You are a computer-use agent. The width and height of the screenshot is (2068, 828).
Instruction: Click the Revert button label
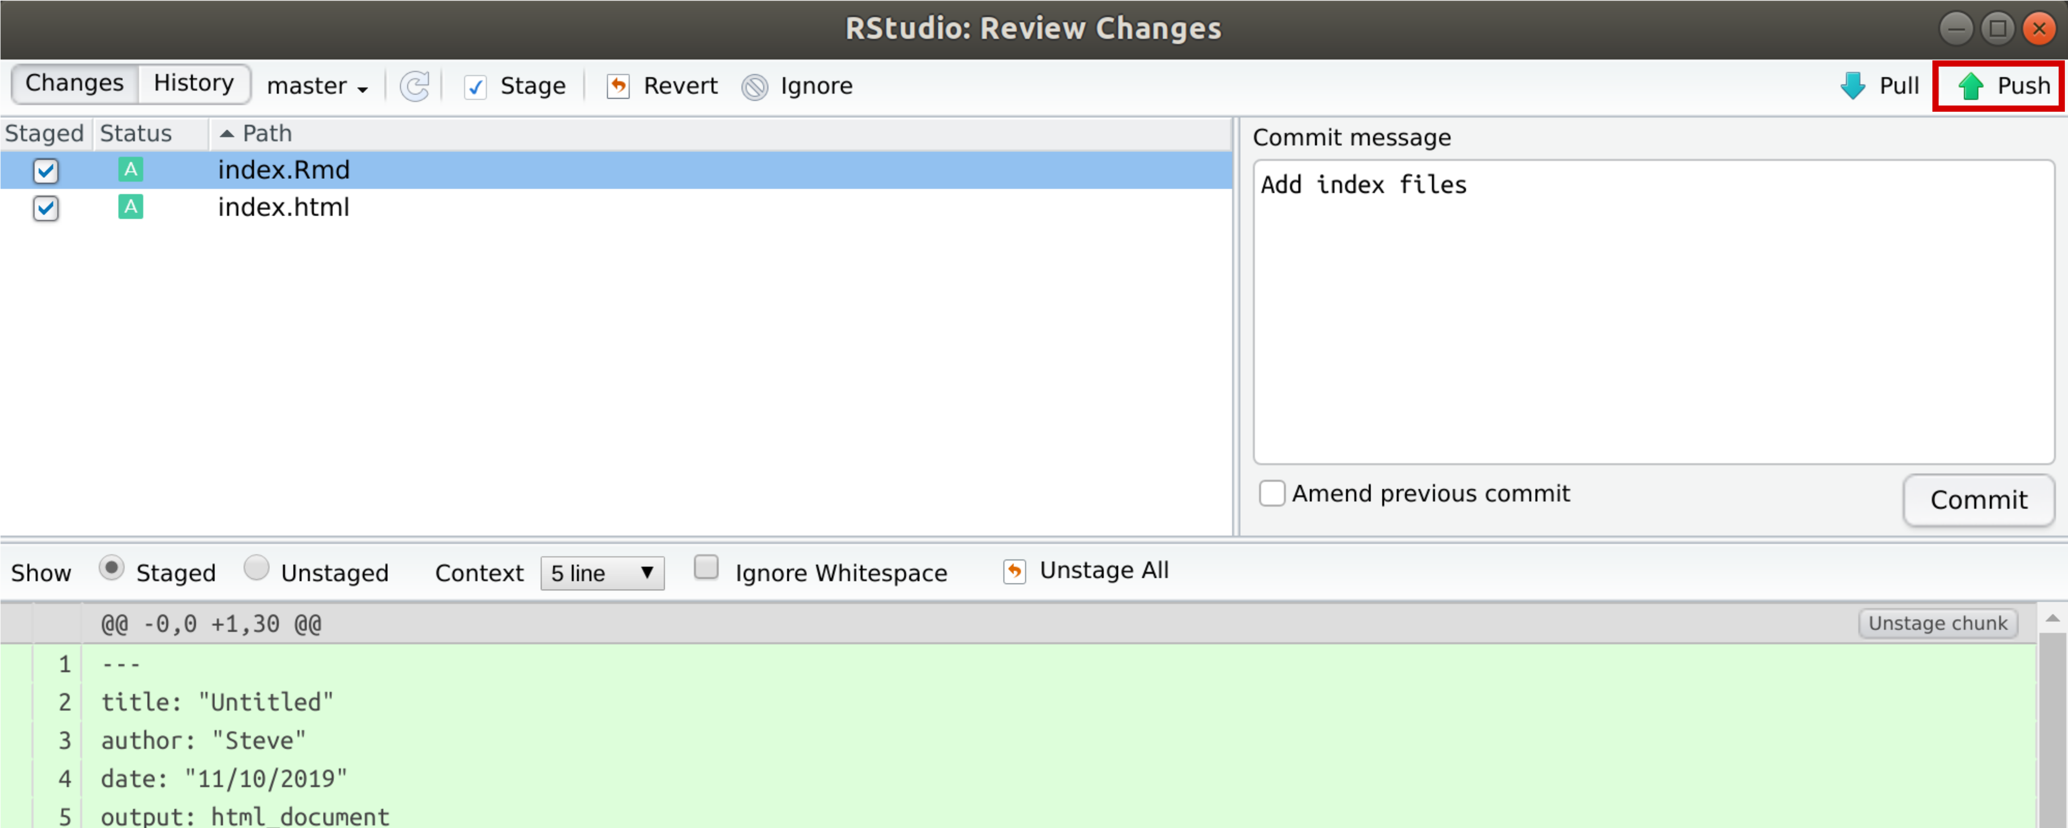point(680,86)
